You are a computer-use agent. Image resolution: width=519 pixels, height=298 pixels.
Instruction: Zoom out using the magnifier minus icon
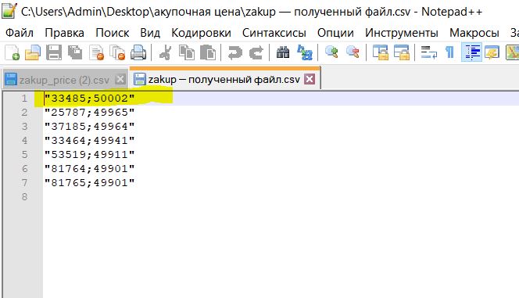353,52
